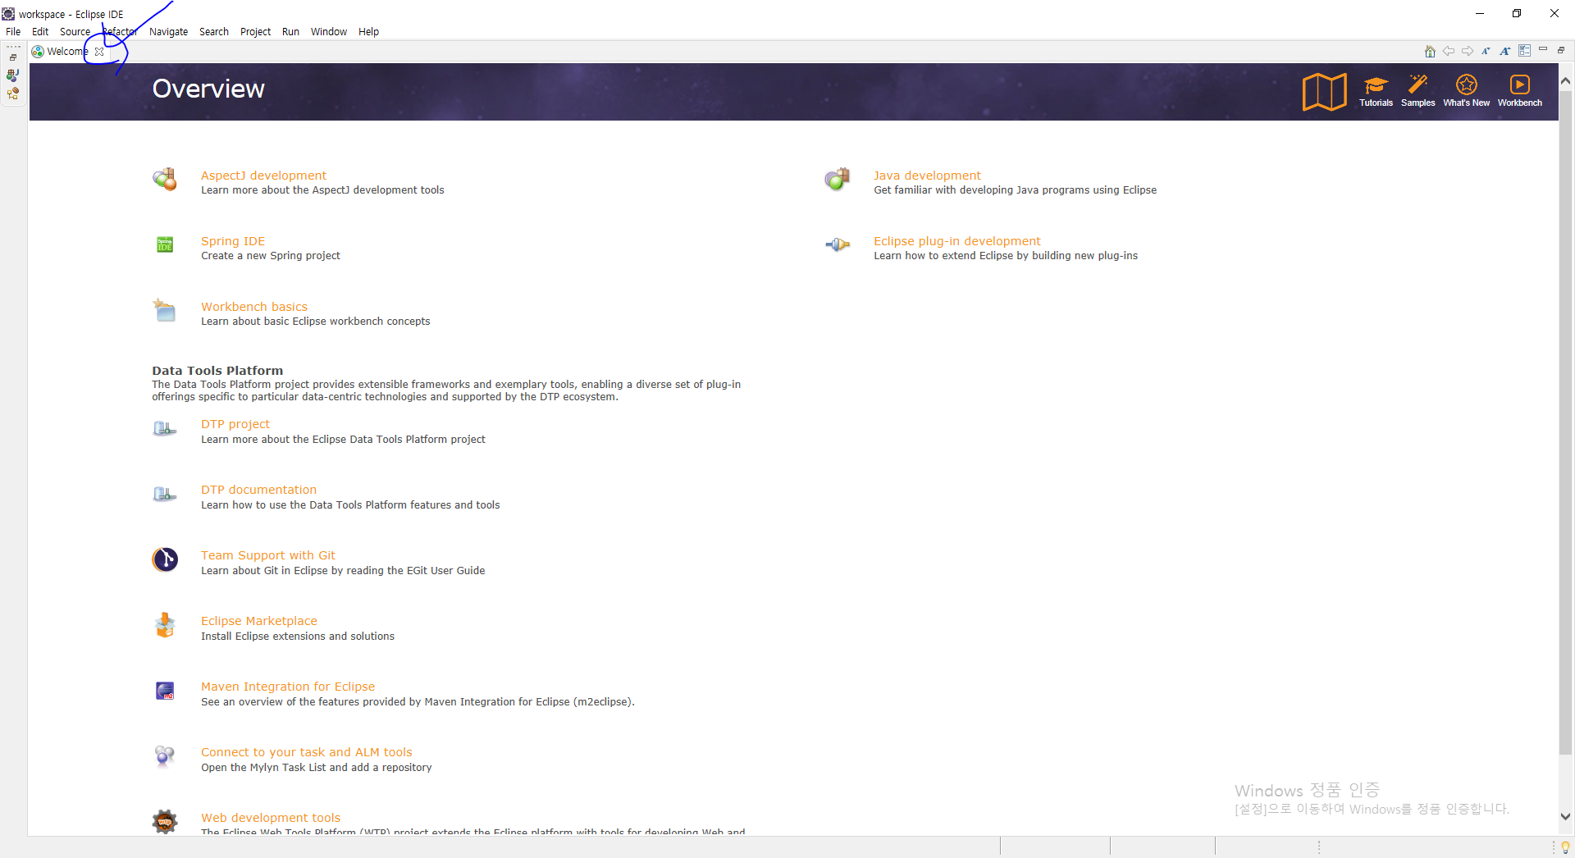1575x858 pixels.
Task: Open the Search menu
Action: [214, 32]
